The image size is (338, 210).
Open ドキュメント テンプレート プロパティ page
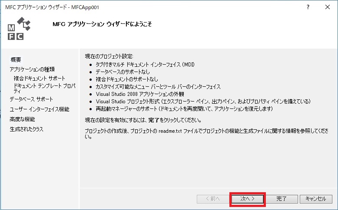44,89
